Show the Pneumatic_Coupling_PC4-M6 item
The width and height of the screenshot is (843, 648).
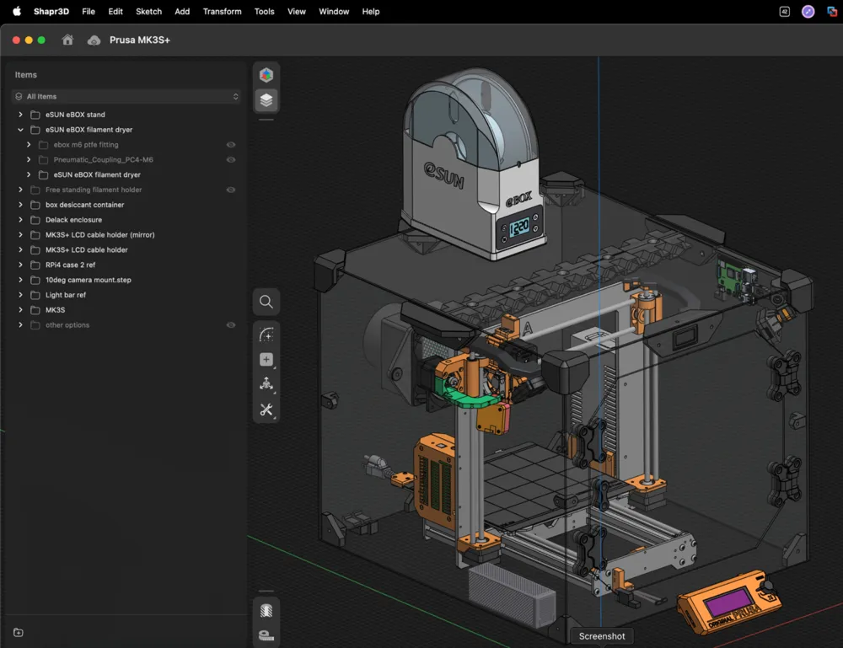[231, 159]
